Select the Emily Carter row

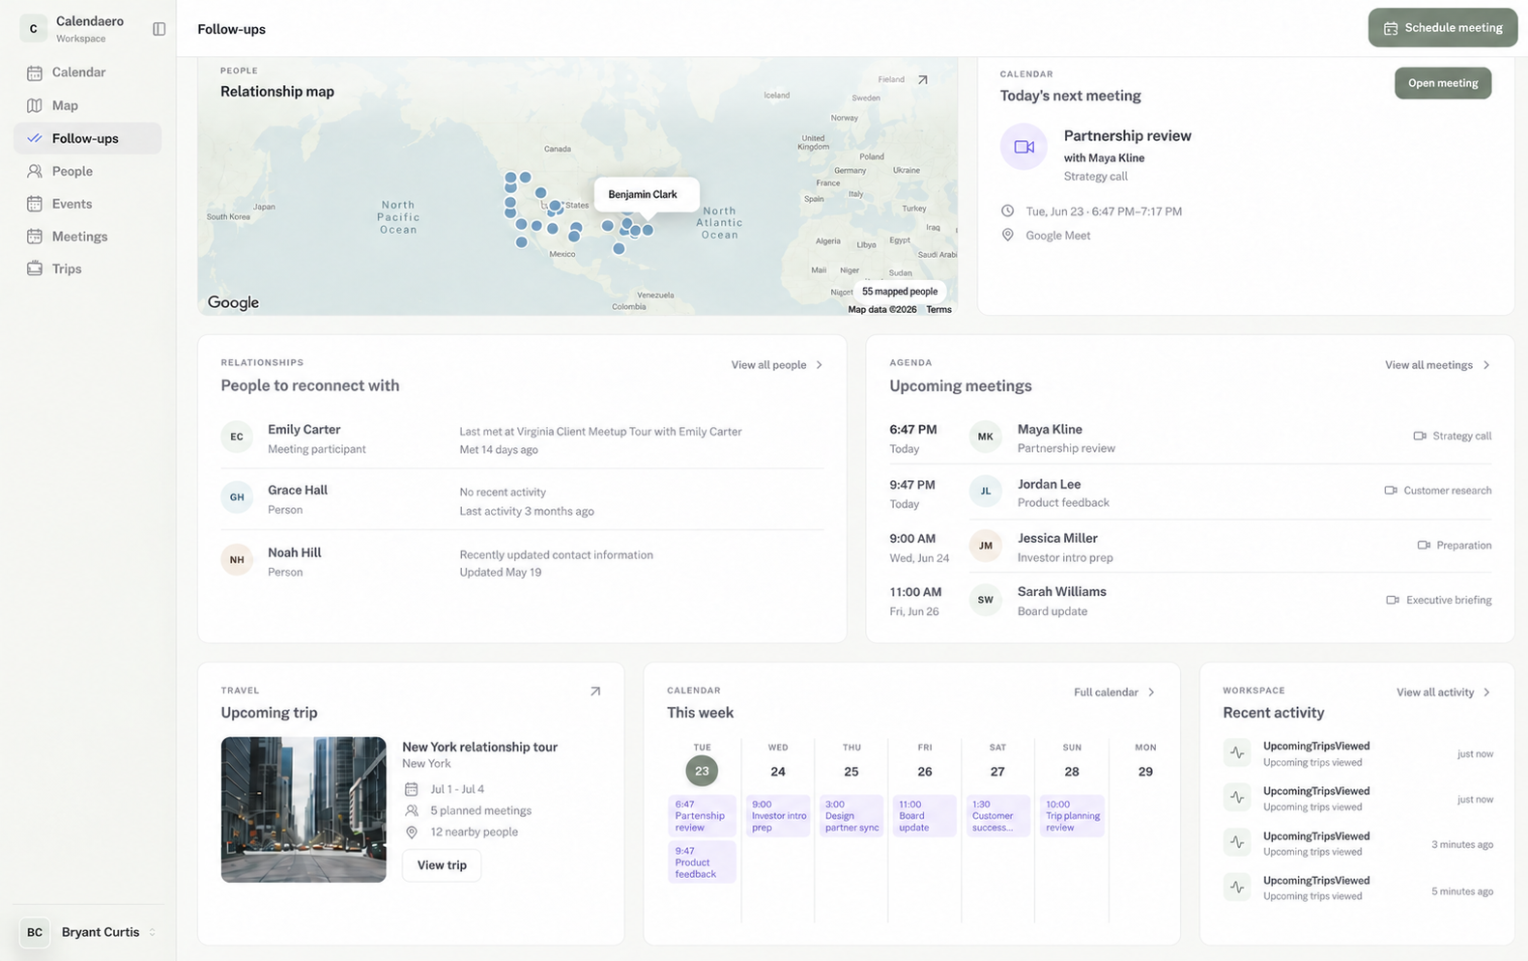point(522,438)
